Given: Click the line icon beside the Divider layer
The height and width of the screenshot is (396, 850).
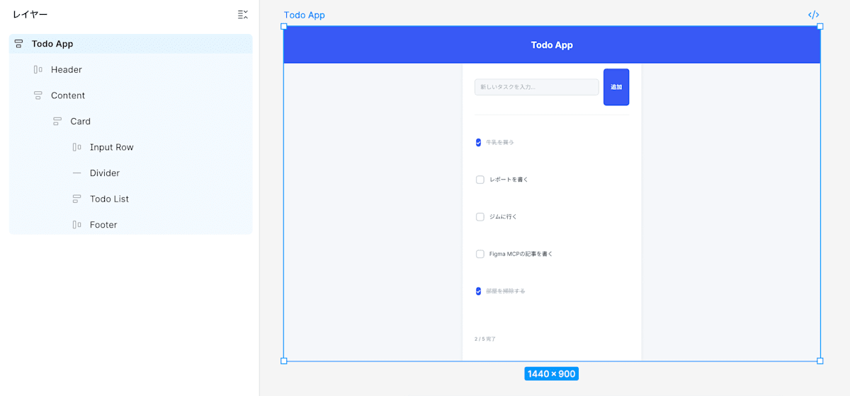Looking at the screenshot, I should 76,173.
